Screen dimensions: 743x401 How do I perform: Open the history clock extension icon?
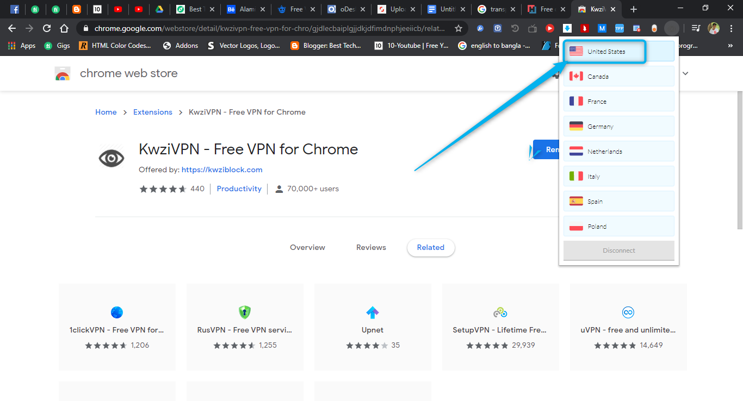[x=515, y=28]
